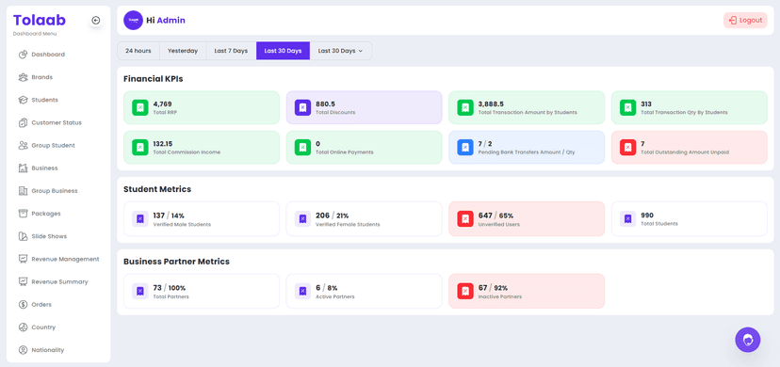Open the Last 30 Days dropdown

click(x=341, y=51)
